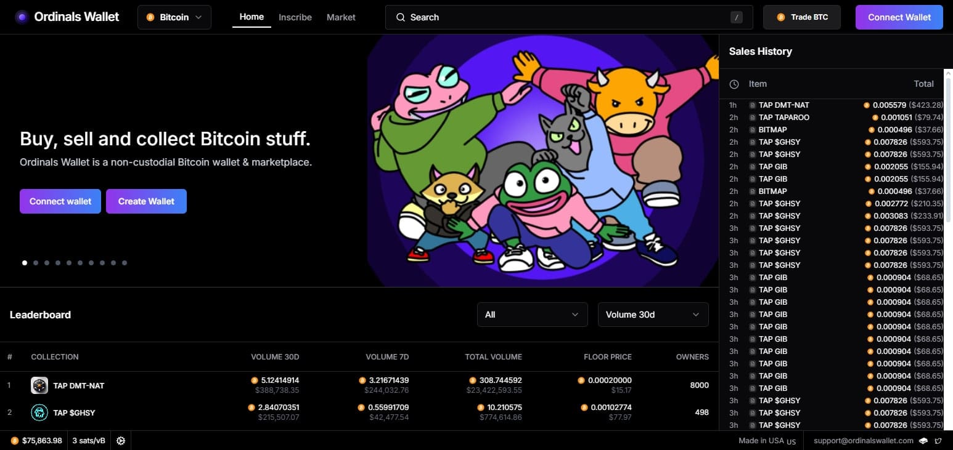Click the magnifier icon in the search bar

401,17
